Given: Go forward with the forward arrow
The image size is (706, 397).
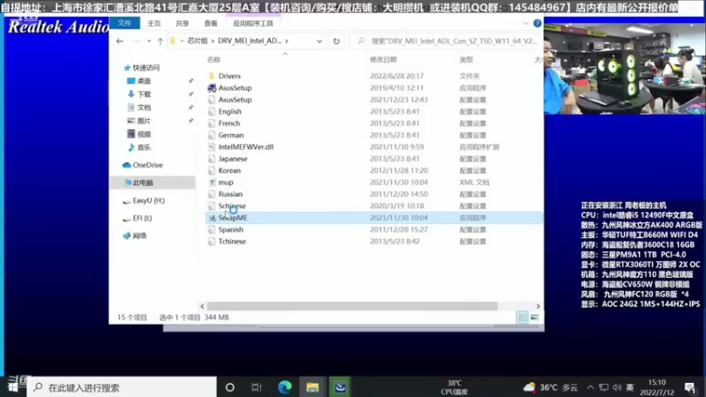Looking at the screenshot, I should point(136,41).
